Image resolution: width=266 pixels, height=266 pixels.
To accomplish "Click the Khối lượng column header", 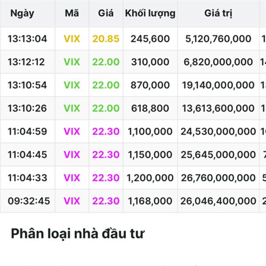I will click(x=150, y=13).
